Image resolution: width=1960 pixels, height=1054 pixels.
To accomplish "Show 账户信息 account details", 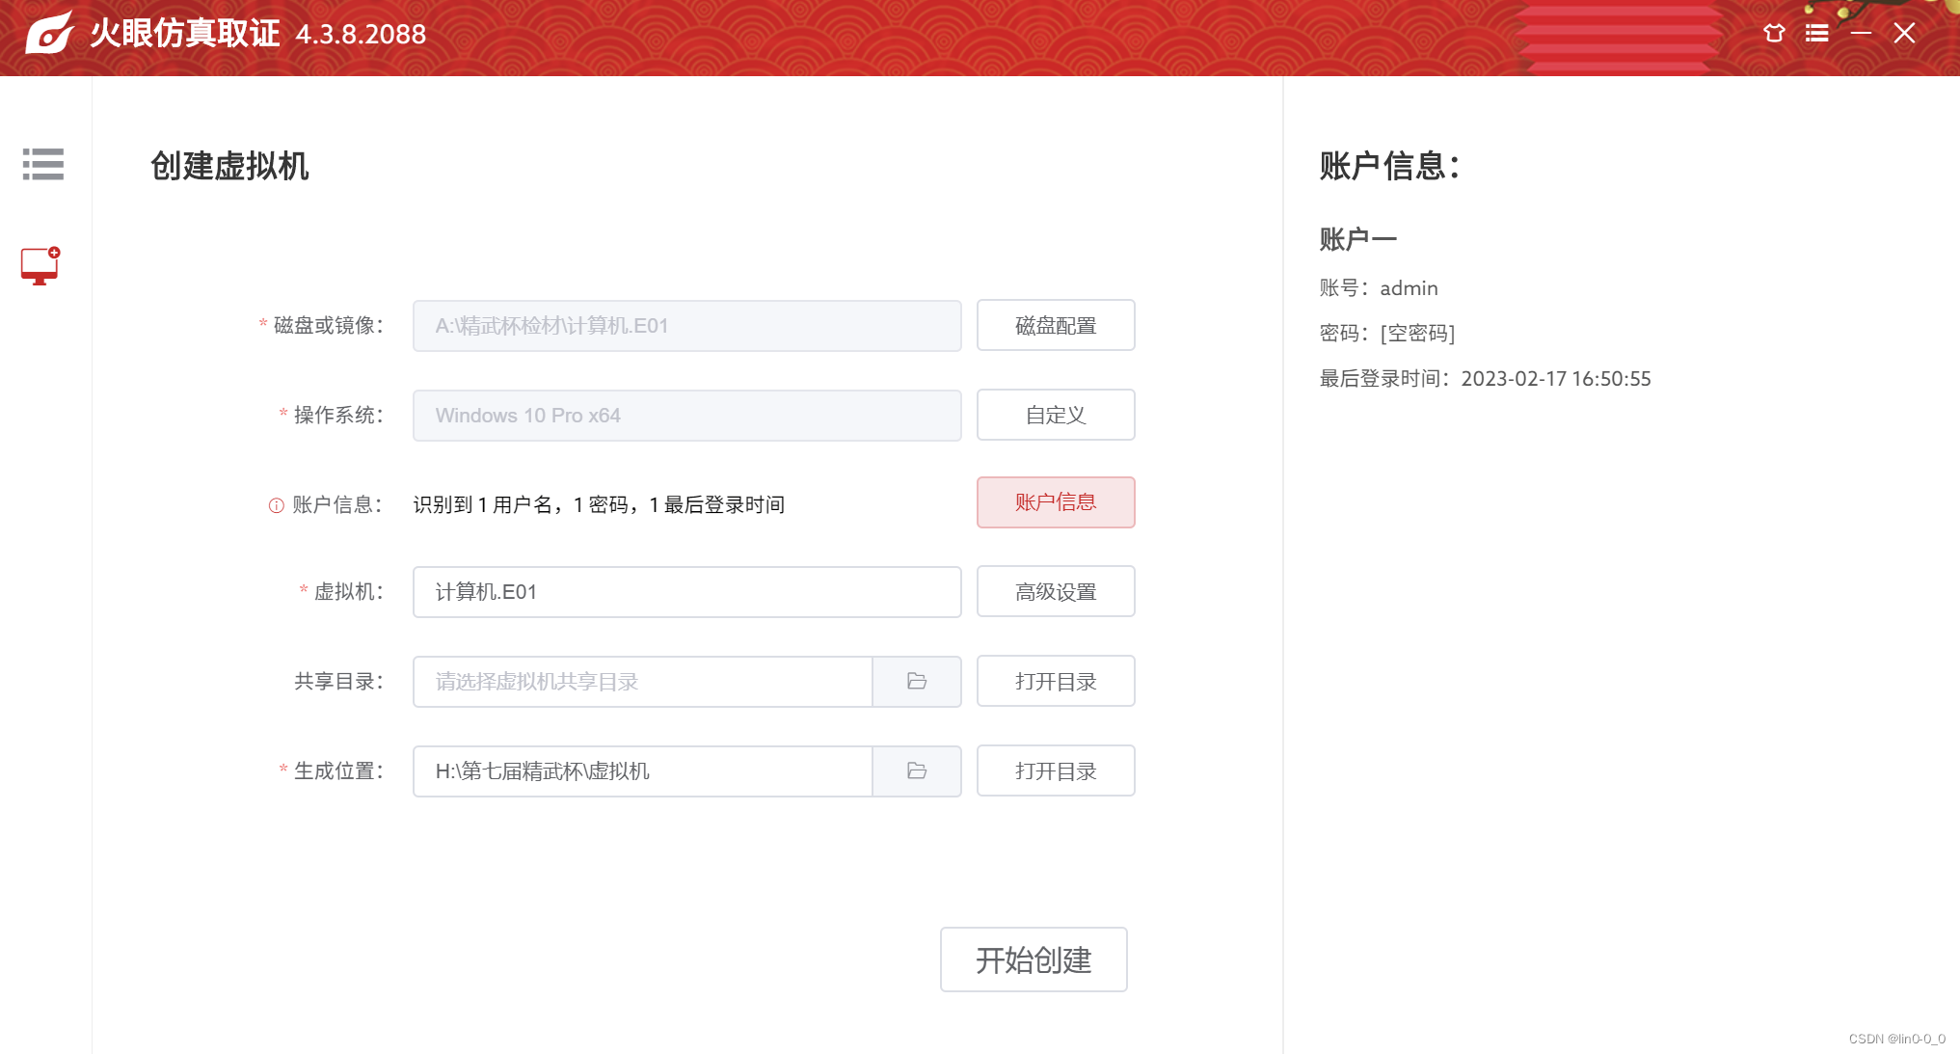I will pos(1056,502).
